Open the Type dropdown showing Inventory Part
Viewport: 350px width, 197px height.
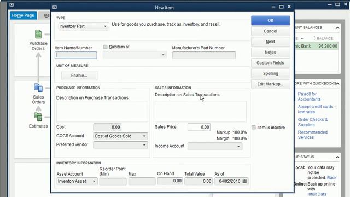coord(84,26)
